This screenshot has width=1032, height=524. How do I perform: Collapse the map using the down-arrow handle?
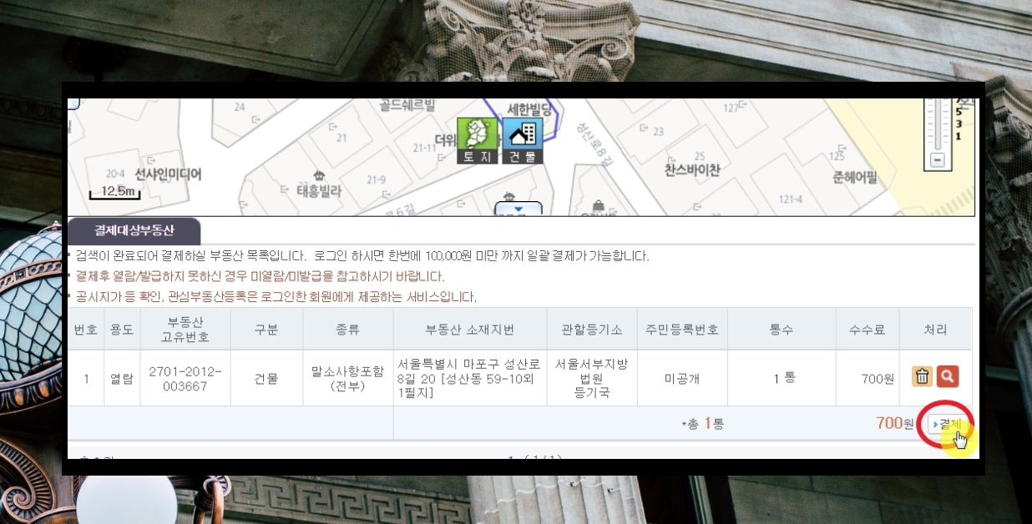(518, 209)
